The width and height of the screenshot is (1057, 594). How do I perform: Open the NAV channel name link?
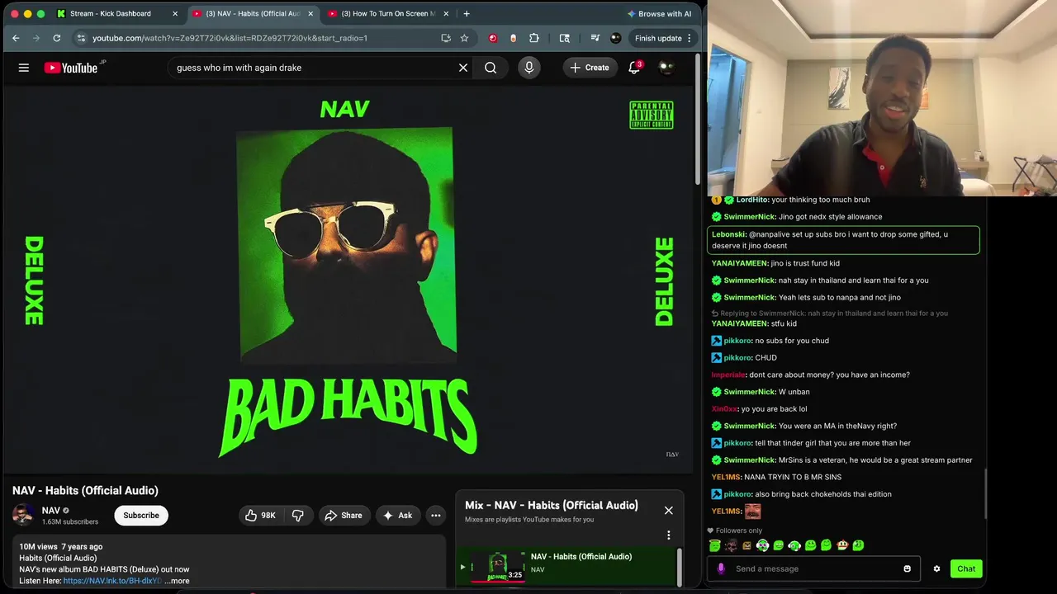coord(51,511)
